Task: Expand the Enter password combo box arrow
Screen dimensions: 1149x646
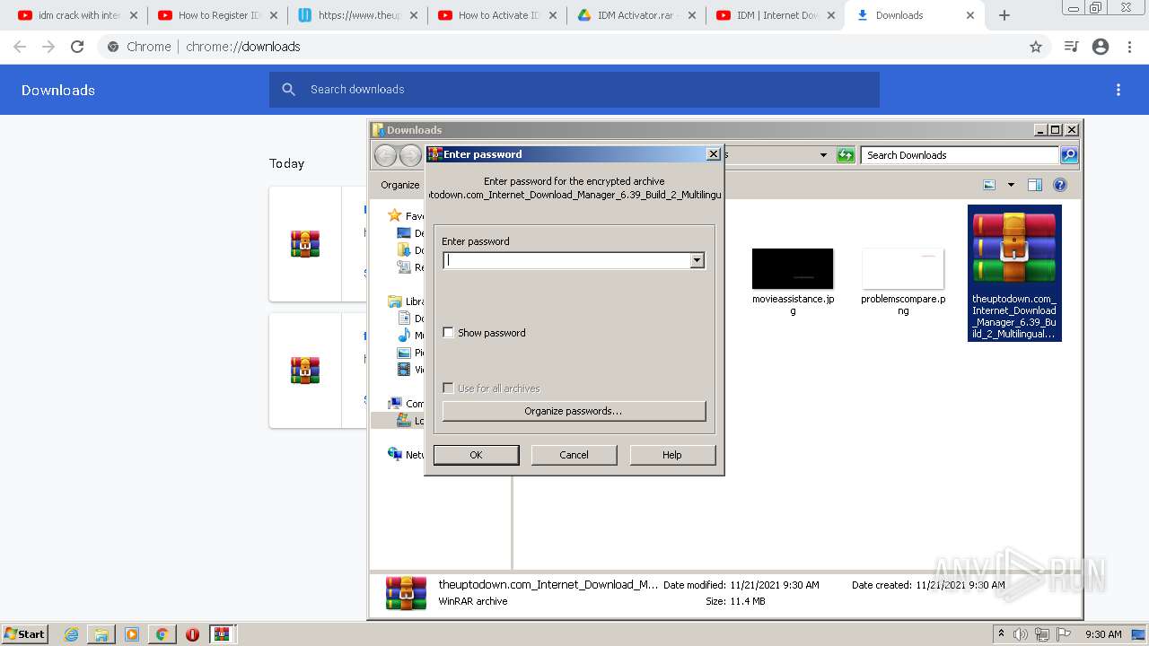Action: click(697, 260)
